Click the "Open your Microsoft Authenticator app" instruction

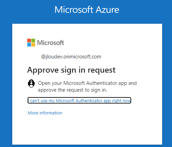[87, 83]
